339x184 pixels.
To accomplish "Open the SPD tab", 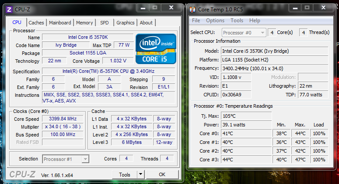I will tap(105, 23).
